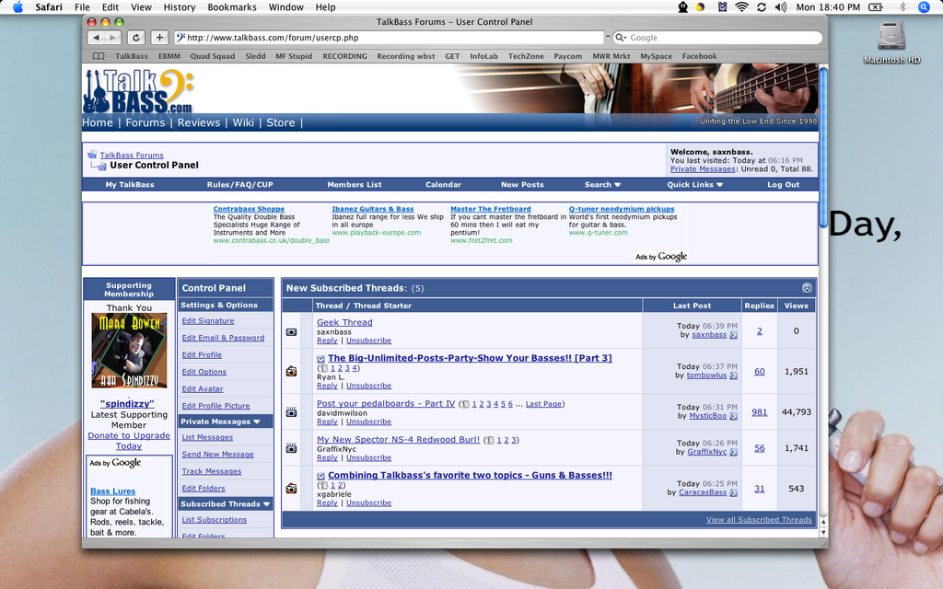Select the Reviews site tab
The height and width of the screenshot is (589, 943).
[199, 122]
